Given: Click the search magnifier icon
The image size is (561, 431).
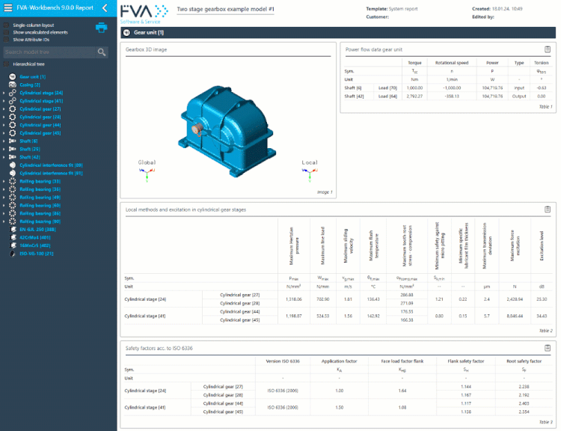Looking at the screenshot, I should click(102, 52).
